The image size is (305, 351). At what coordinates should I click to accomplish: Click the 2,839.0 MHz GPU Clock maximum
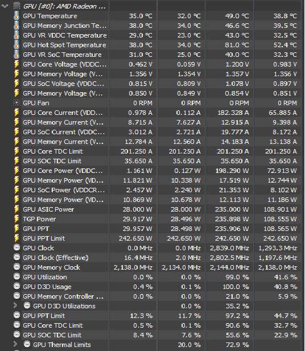[x=229, y=248]
